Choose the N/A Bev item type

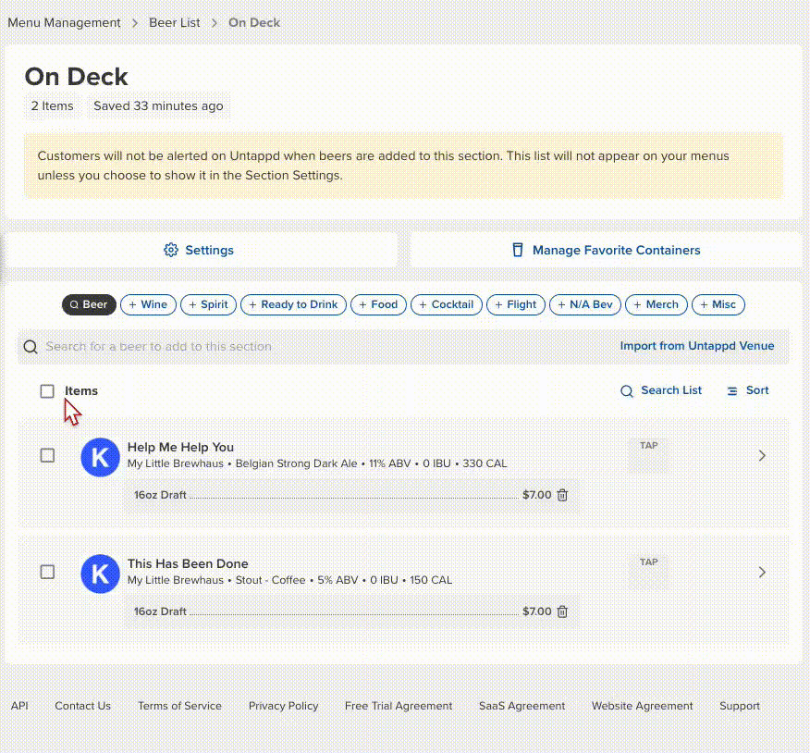[x=585, y=304]
